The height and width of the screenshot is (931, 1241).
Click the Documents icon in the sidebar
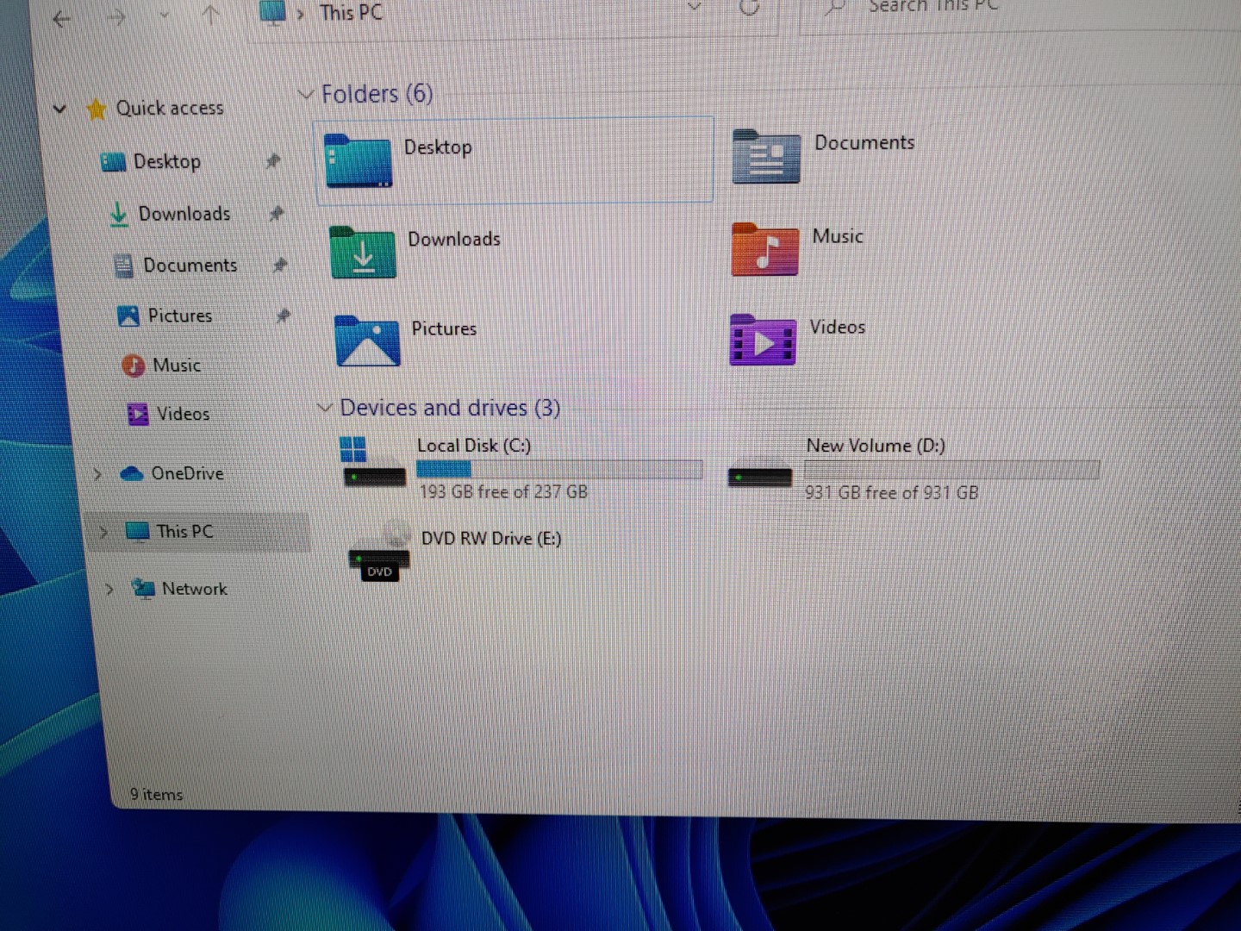(x=124, y=266)
